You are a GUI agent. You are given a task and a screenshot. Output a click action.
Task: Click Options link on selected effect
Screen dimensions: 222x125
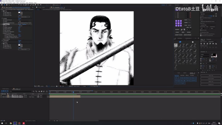pyautogui.click(x=24, y=24)
